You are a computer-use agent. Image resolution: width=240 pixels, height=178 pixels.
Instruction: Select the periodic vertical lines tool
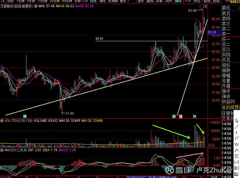point(237,168)
